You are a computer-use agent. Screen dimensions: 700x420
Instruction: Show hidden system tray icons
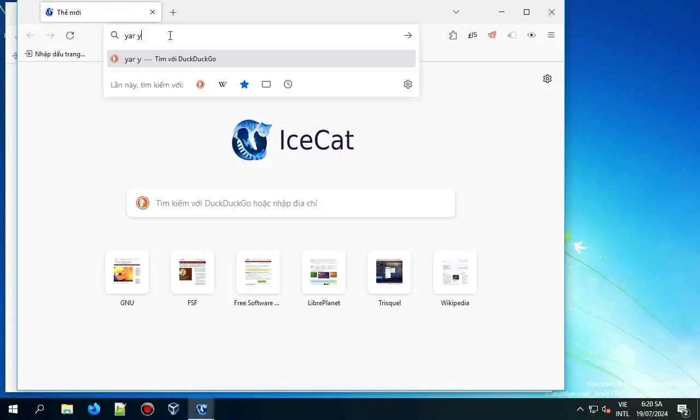580,409
